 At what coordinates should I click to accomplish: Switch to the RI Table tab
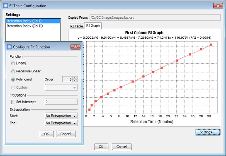[x=76, y=26]
